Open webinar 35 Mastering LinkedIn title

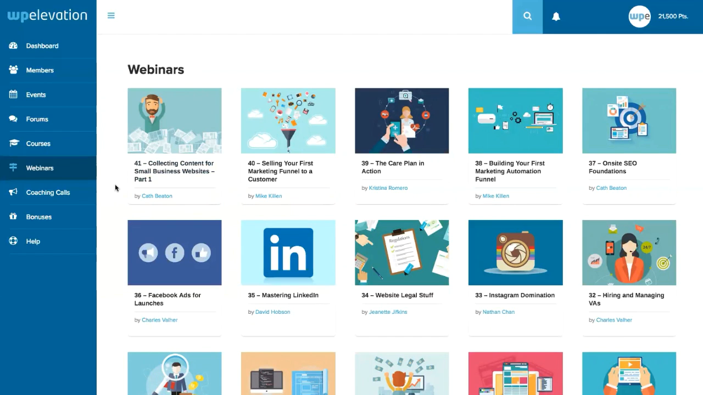click(x=283, y=295)
